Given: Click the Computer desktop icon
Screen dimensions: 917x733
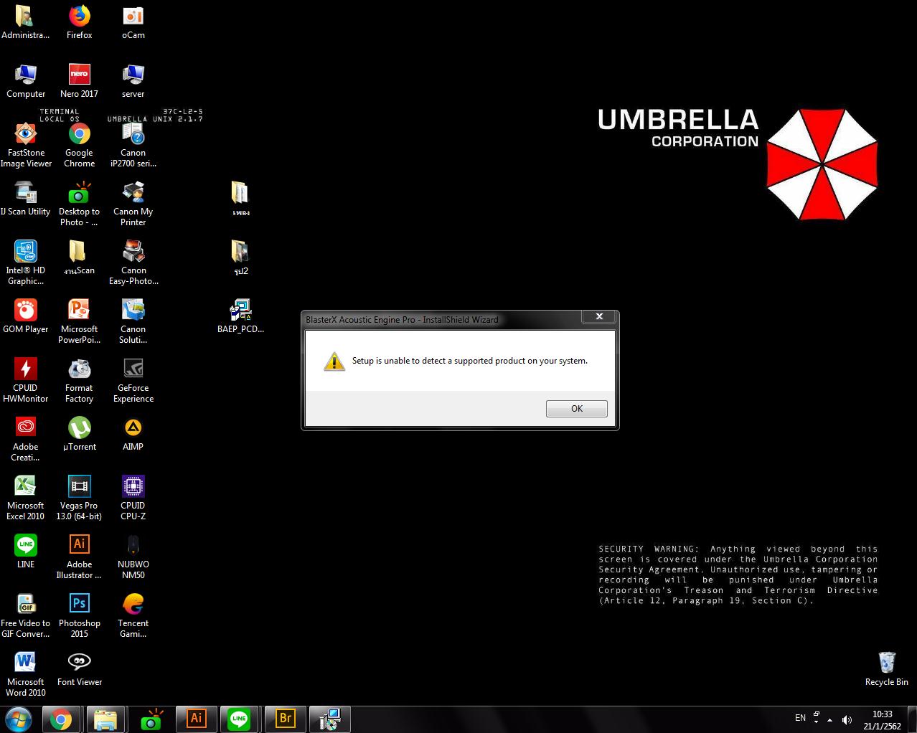Looking at the screenshot, I should pyautogui.click(x=26, y=81).
